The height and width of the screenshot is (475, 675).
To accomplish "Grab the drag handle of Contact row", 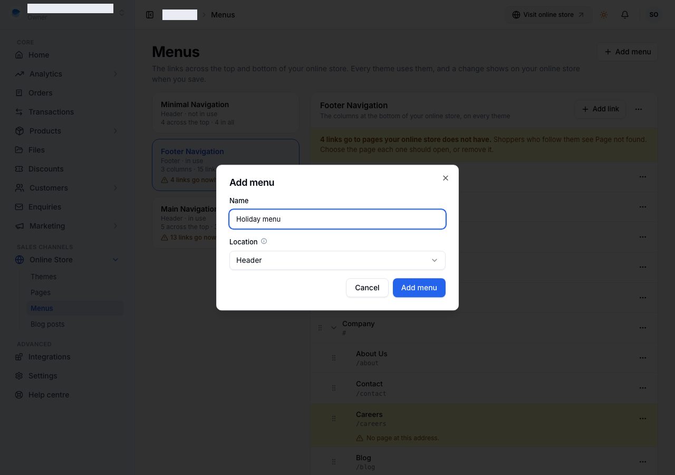I will [x=334, y=388].
